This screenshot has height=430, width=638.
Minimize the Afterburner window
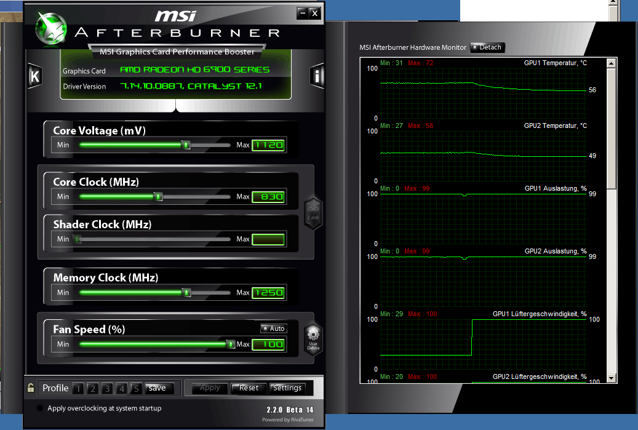pos(302,13)
